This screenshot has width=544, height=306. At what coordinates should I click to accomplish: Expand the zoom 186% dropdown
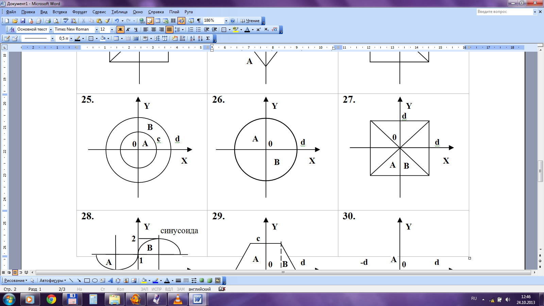click(x=226, y=21)
